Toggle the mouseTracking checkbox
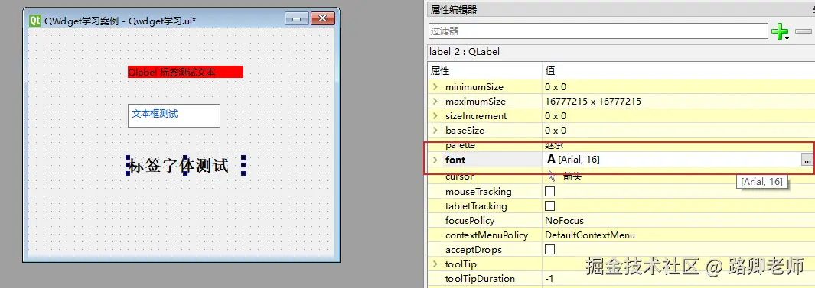Image resolution: width=815 pixels, height=288 pixels. pyautogui.click(x=549, y=192)
